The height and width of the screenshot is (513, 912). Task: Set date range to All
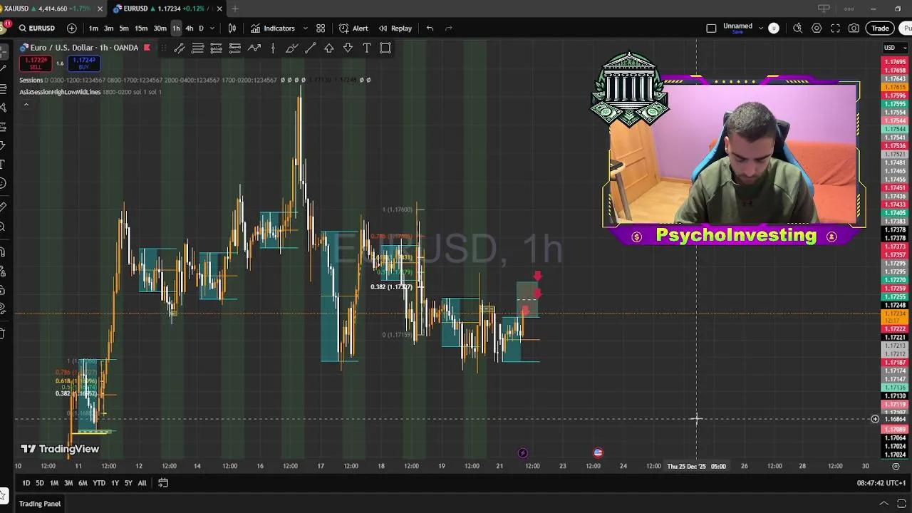(142, 483)
